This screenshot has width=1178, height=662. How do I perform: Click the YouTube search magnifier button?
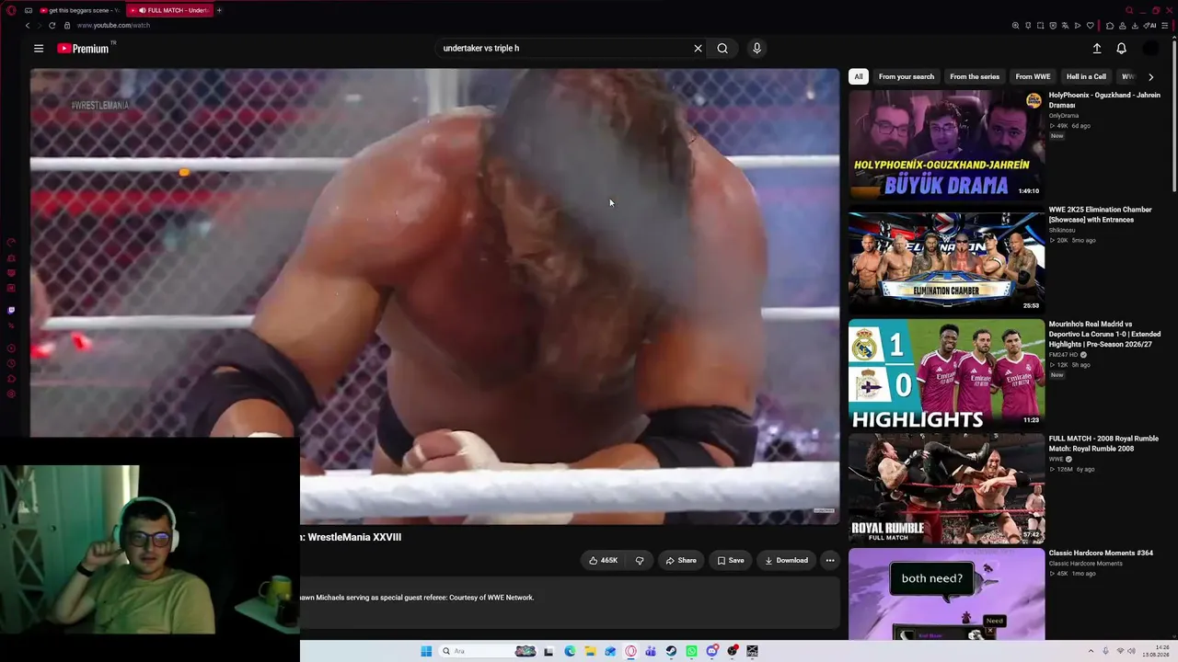point(722,49)
